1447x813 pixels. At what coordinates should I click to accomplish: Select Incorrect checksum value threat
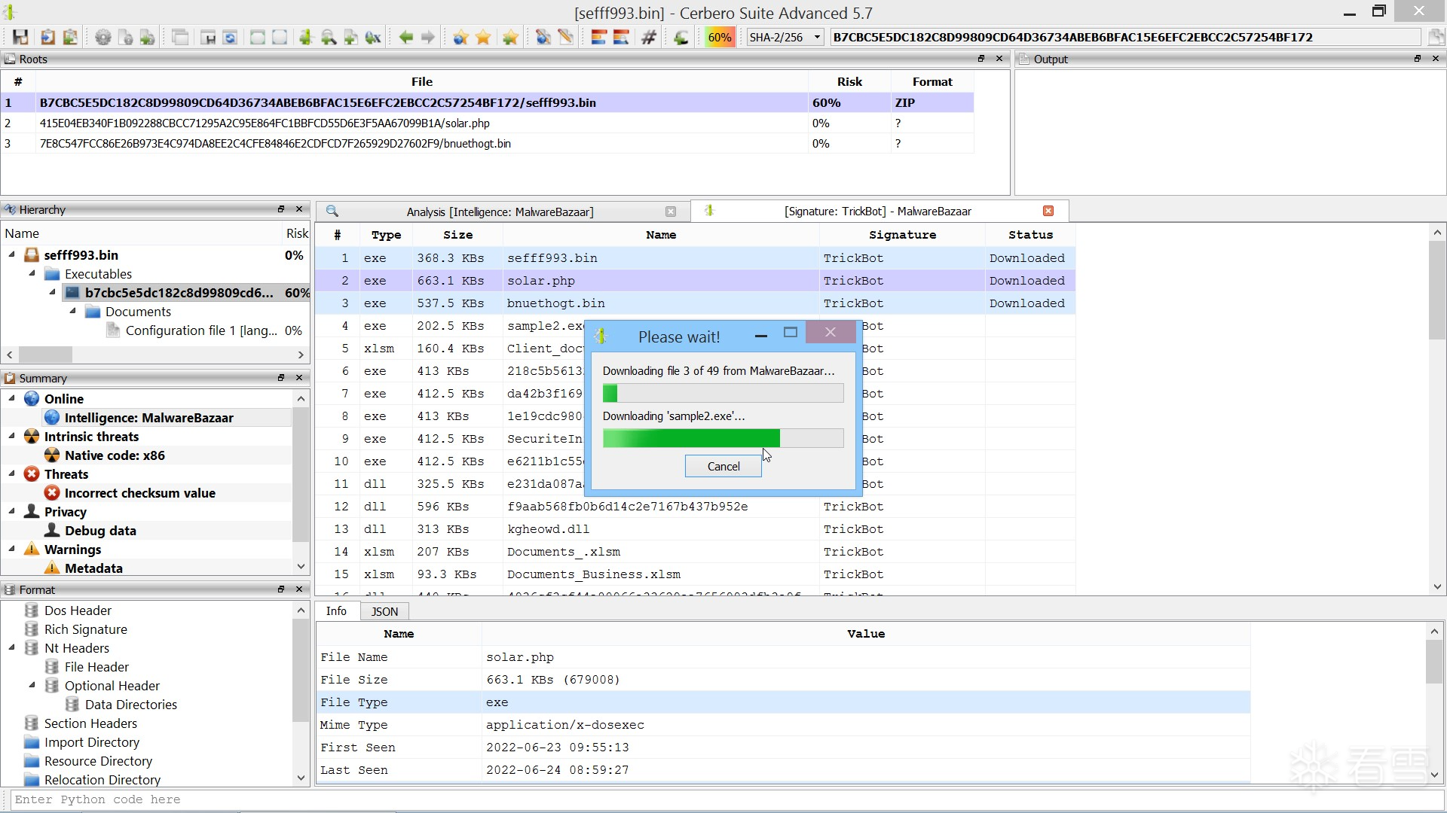click(139, 493)
